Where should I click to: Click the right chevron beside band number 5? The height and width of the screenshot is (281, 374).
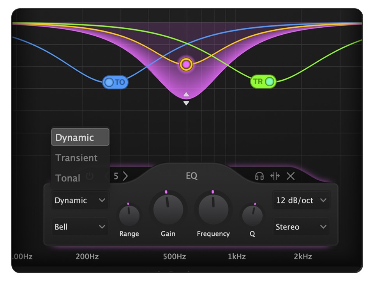coord(125,176)
